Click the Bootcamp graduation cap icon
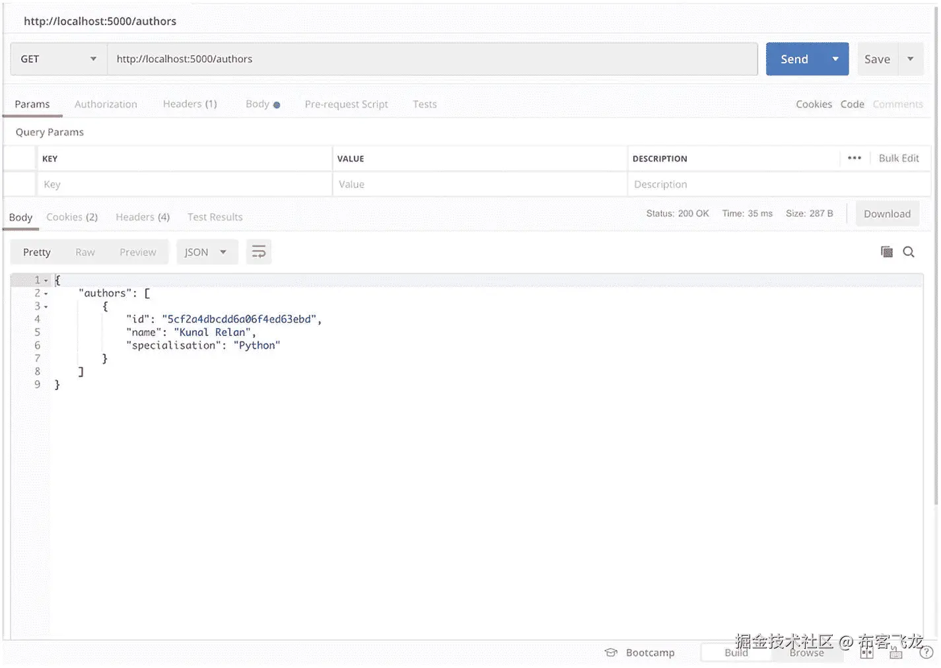The image size is (941, 668). 611,652
